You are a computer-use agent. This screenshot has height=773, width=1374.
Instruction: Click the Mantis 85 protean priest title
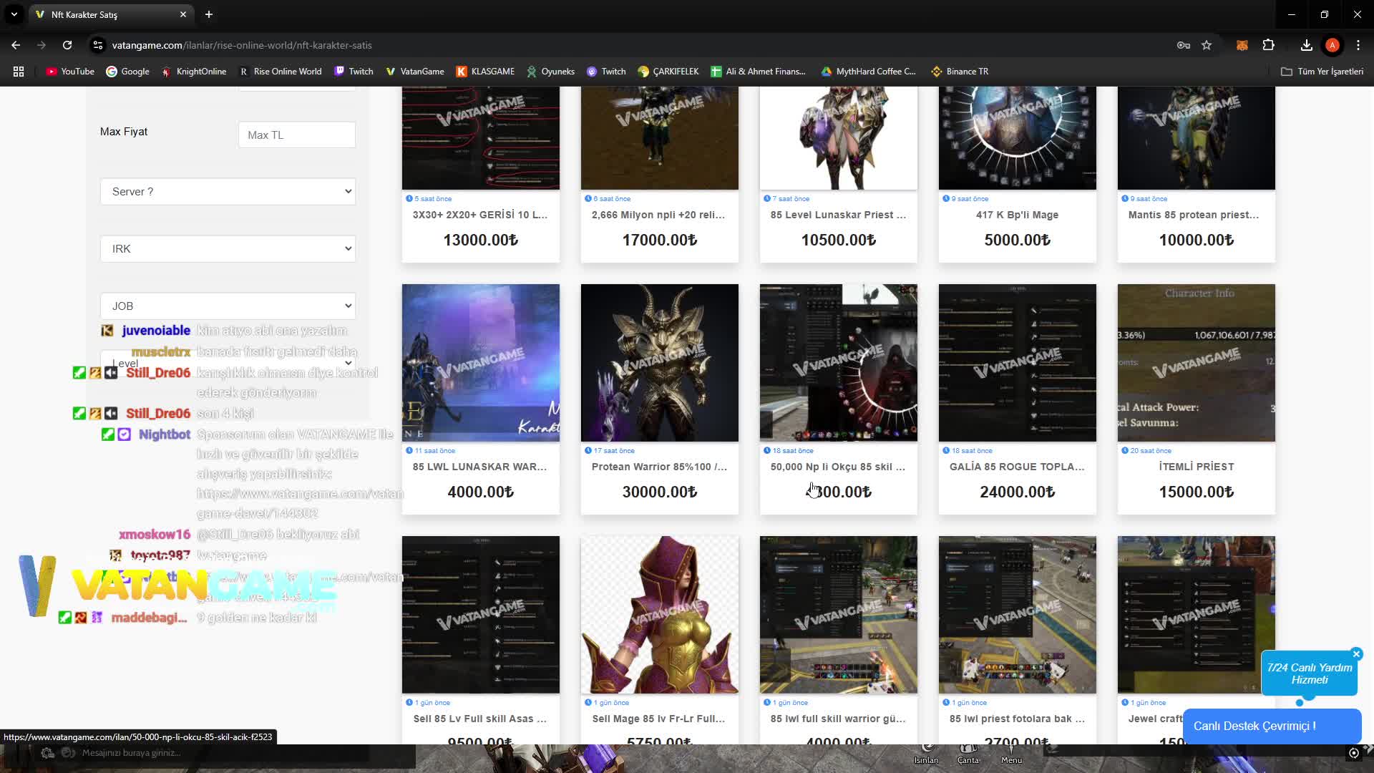(1194, 215)
